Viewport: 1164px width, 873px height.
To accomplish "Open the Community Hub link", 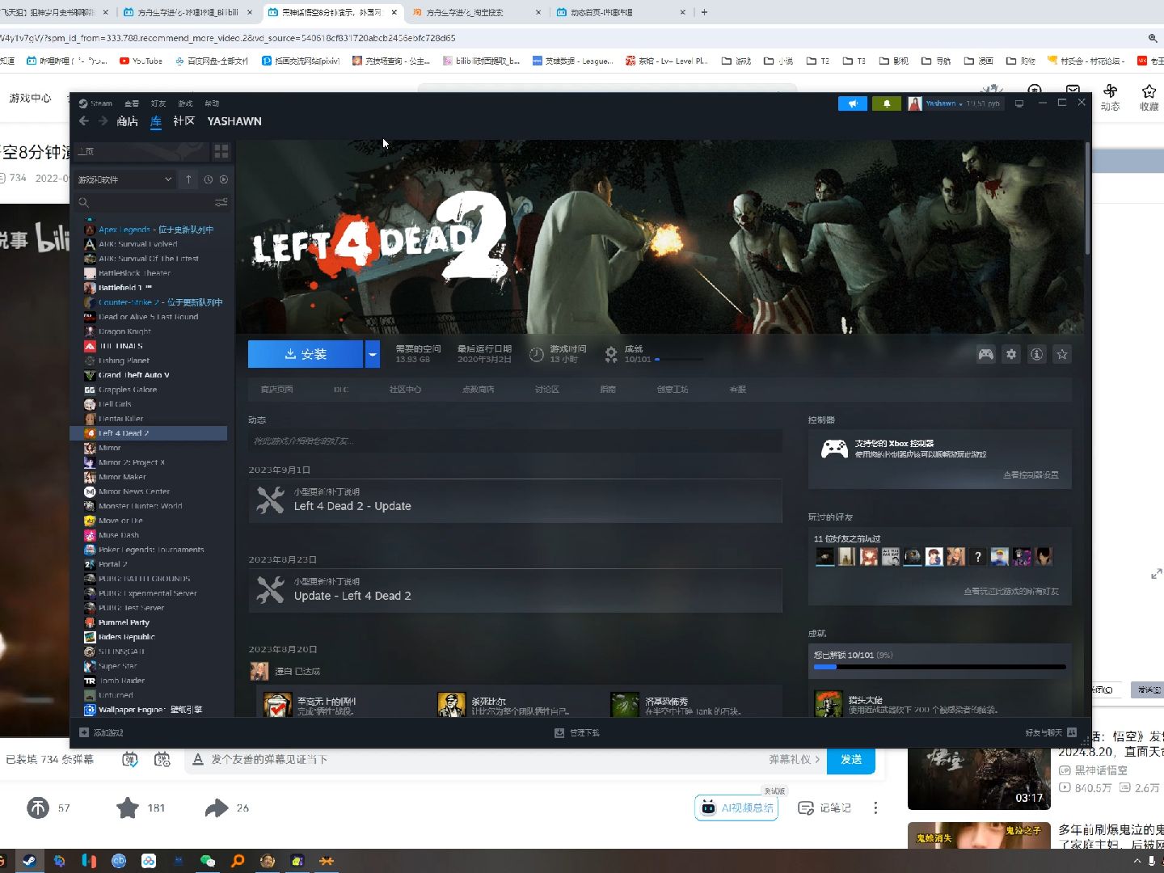I will tap(405, 390).
